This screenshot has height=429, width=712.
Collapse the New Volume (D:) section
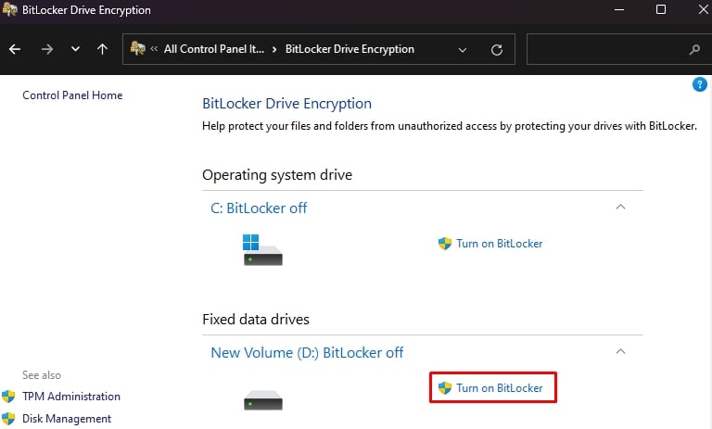[621, 352]
